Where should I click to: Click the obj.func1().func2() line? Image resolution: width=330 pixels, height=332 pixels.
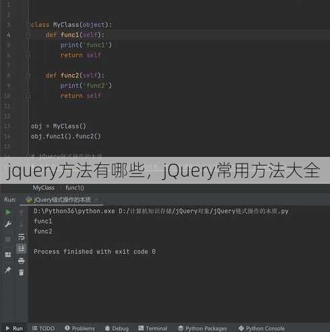click(x=66, y=136)
